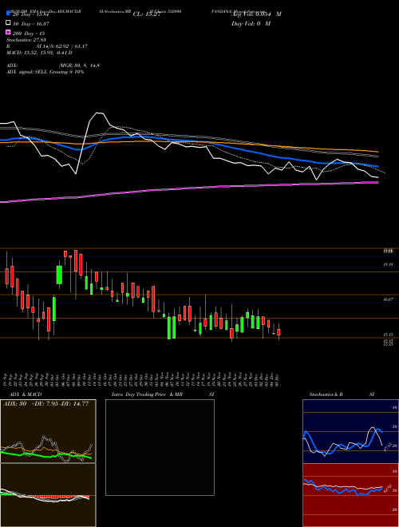399x527 pixels.
Task: Click the 16.67 price axis label
Action: [x=388, y=299]
